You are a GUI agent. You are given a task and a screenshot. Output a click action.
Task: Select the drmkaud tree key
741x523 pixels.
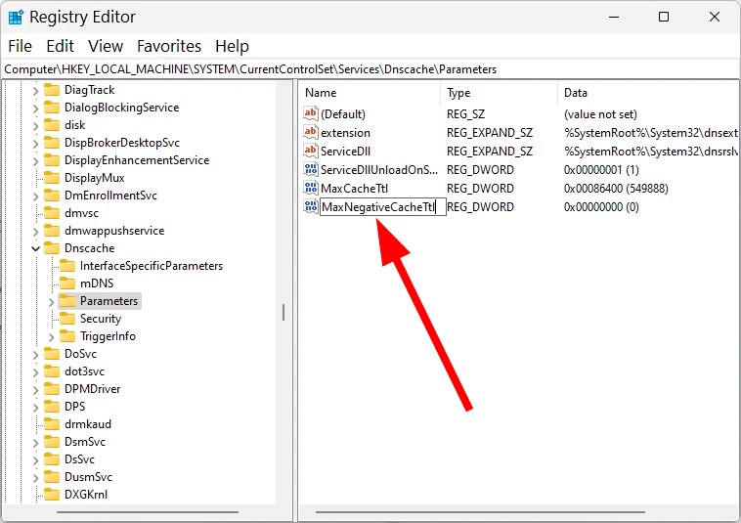87,424
